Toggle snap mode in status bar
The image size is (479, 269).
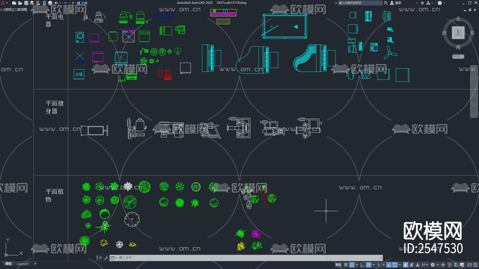point(352,265)
